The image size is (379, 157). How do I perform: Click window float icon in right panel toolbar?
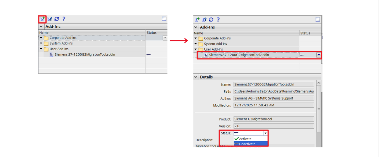click(318, 19)
